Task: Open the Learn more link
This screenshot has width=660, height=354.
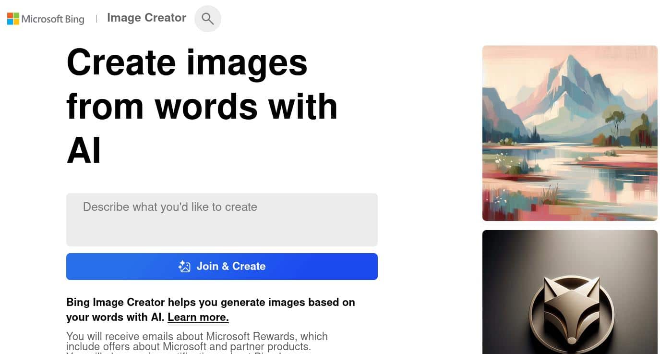Action: (x=198, y=317)
